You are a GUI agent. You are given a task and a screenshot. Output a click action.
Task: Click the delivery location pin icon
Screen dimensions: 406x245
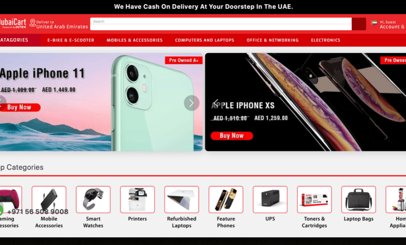click(33, 23)
